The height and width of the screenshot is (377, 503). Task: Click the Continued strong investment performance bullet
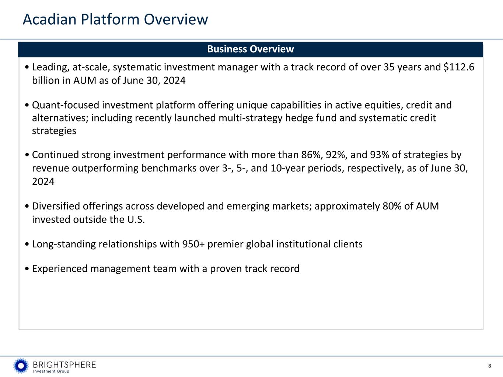click(247, 168)
